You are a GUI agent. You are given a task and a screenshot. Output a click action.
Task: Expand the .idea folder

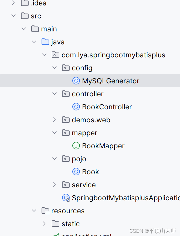coord(13,3)
